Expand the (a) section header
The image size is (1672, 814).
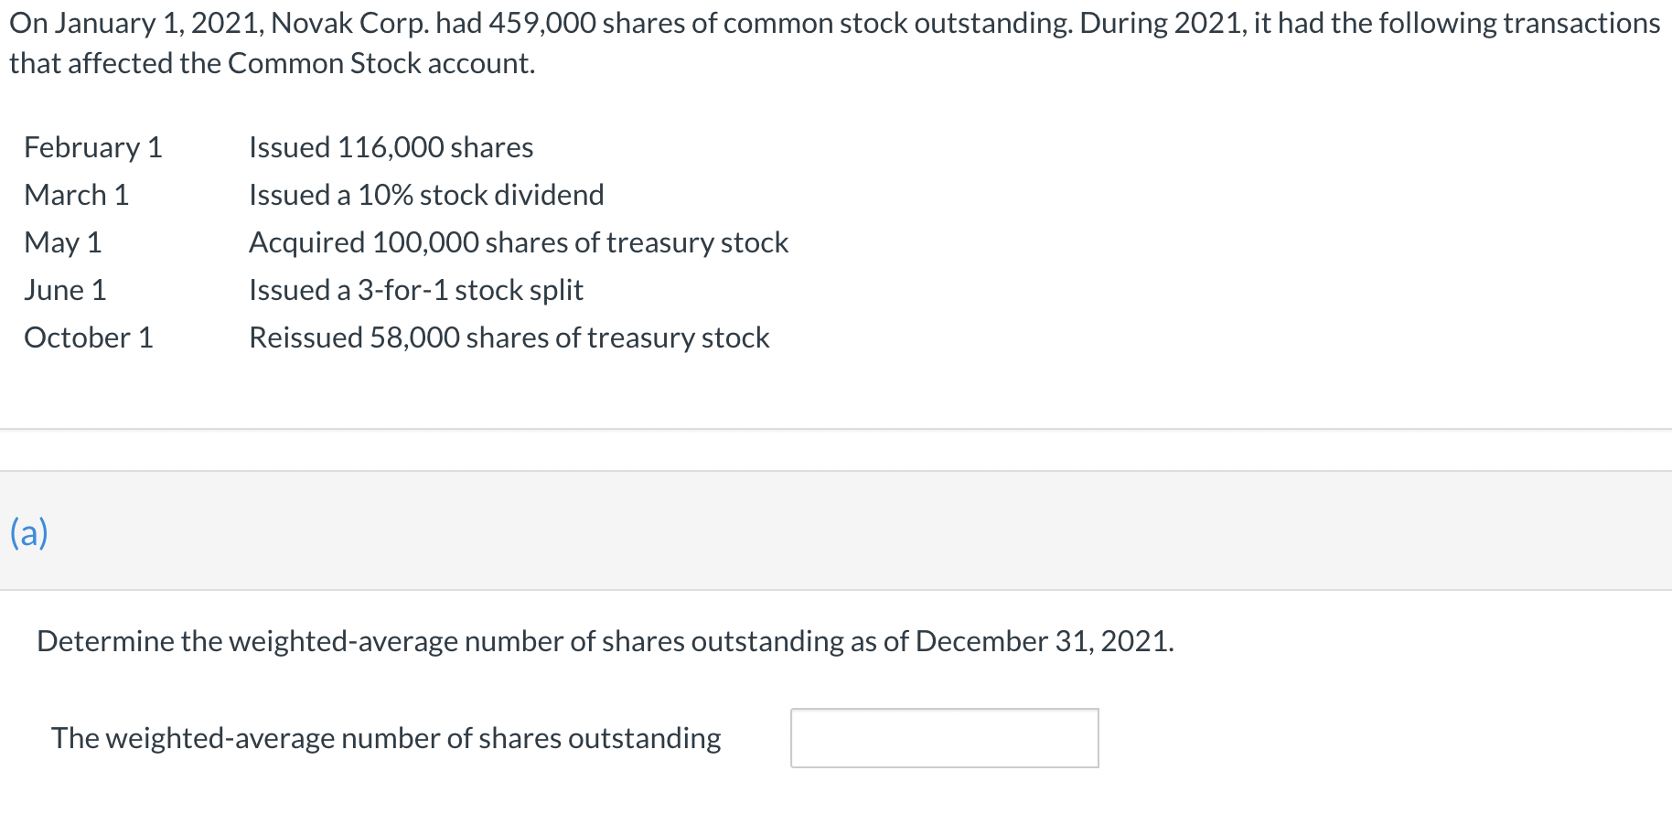29,531
